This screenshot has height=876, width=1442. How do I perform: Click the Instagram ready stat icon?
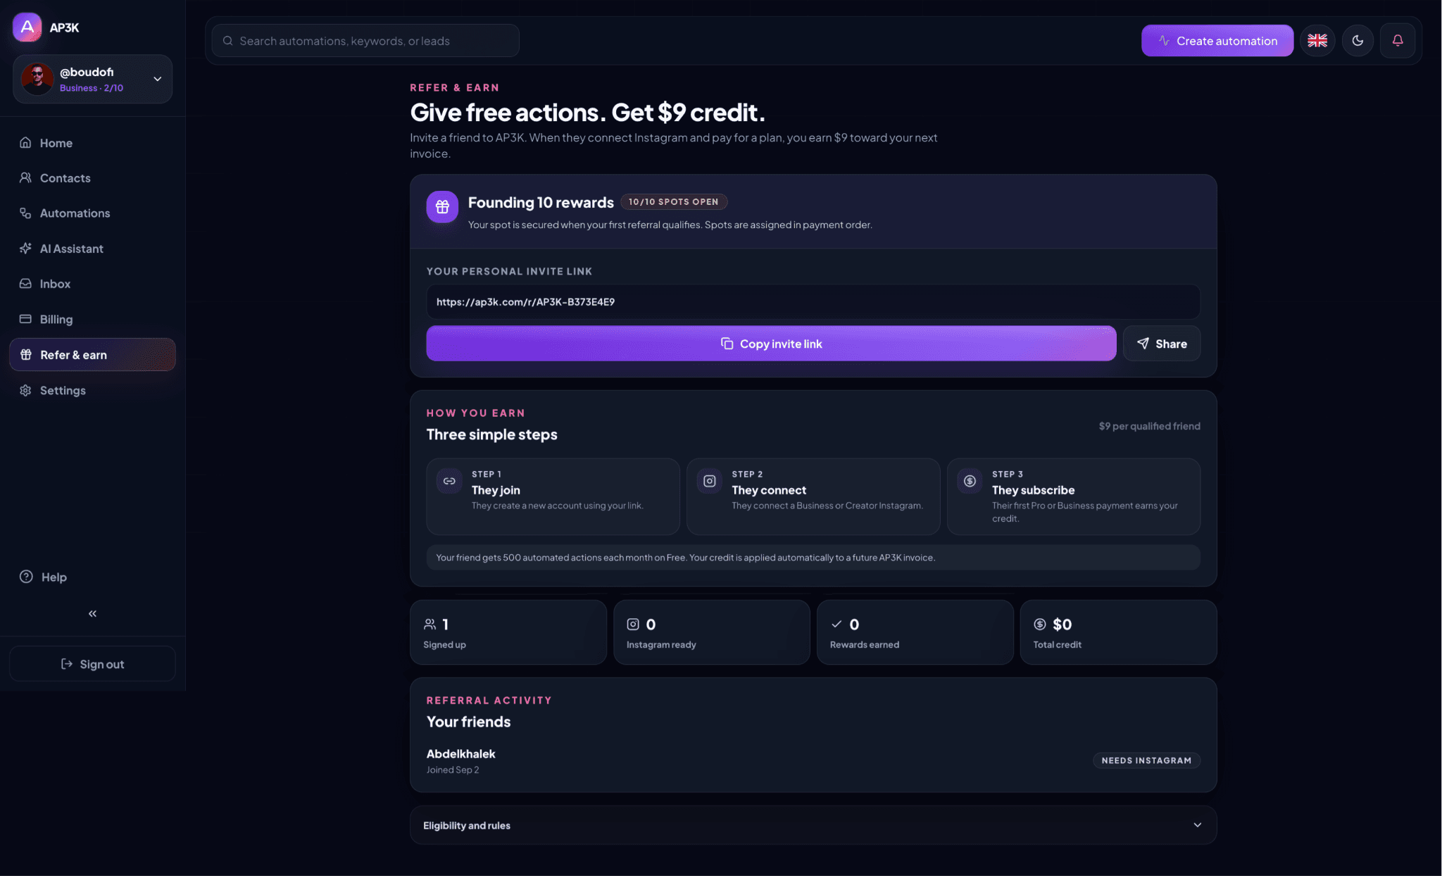click(x=633, y=624)
